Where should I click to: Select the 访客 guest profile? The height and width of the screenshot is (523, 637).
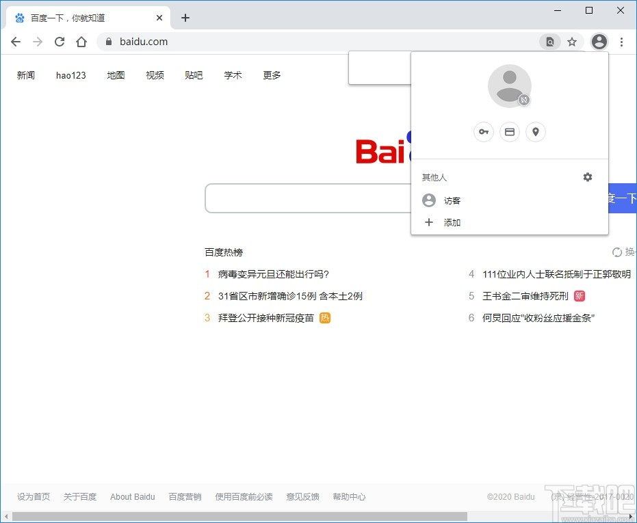510,200
